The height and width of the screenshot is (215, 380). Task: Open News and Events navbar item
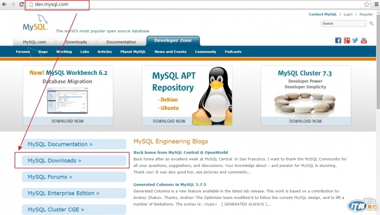pos(171,52)
